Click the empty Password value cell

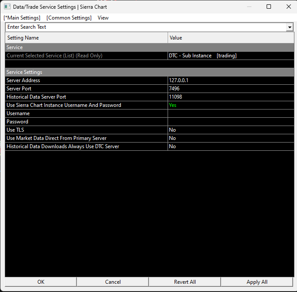231,122
